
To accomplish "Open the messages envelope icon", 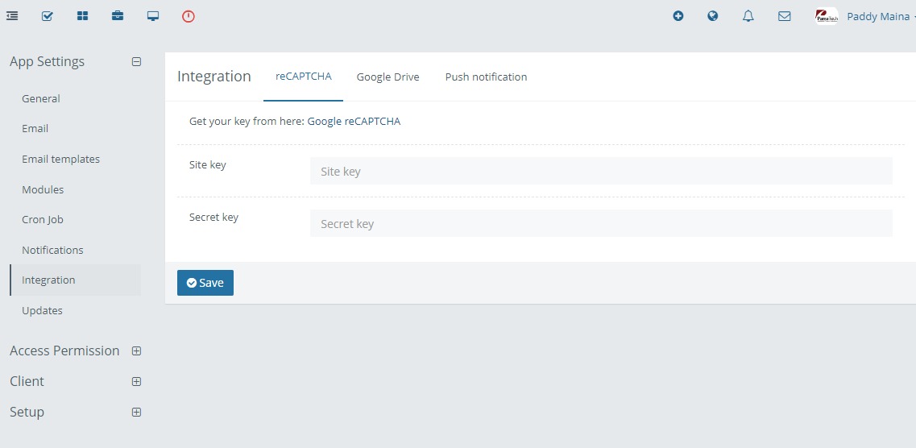I will pyautogui.click(x=785, y=16).
